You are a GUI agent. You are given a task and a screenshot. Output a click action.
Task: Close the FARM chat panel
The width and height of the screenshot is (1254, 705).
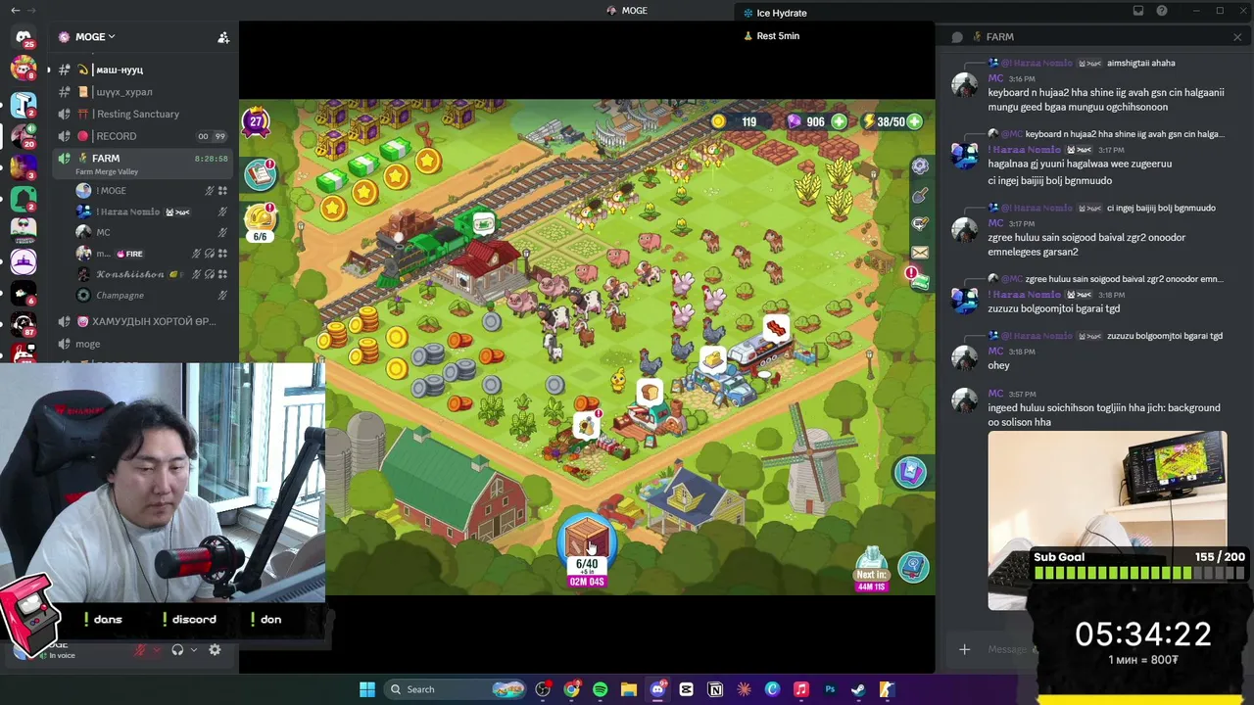click(x=1237, y=37)
